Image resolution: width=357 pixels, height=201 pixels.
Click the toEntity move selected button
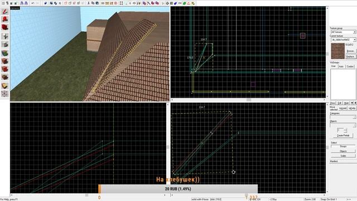[352, 108]
